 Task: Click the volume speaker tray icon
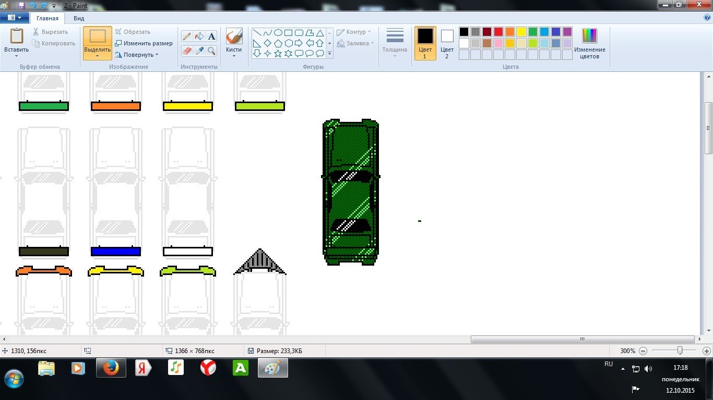pos(648,369)
